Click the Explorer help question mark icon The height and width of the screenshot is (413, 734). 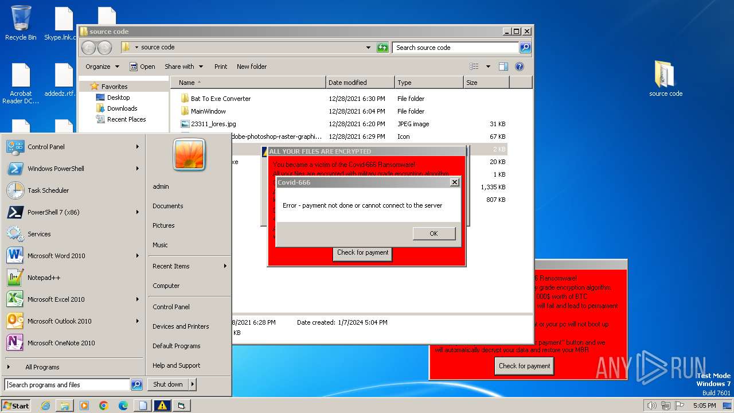520,67
